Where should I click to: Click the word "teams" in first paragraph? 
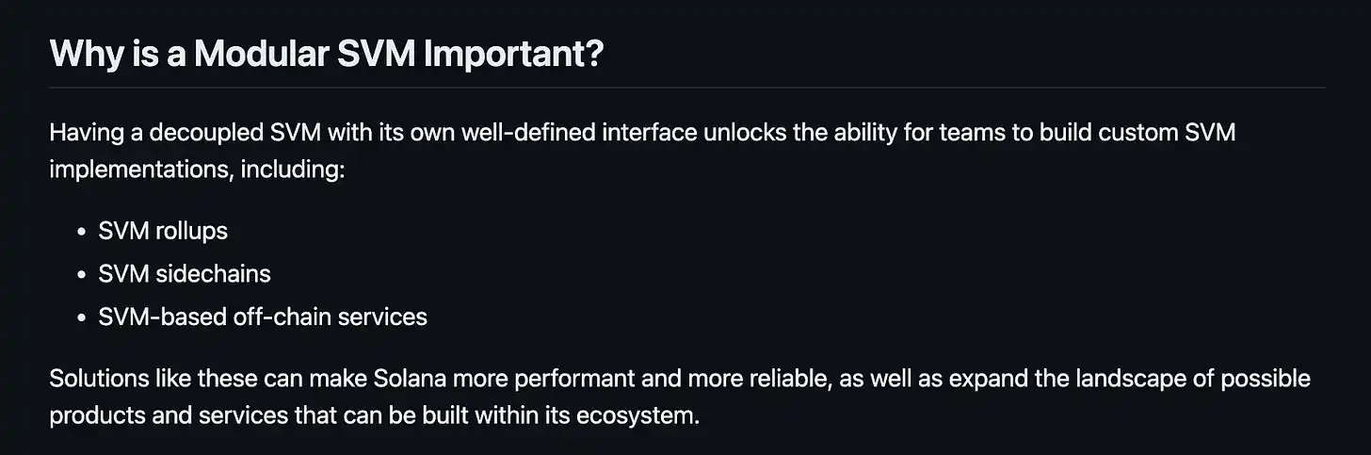click(971, 133)
